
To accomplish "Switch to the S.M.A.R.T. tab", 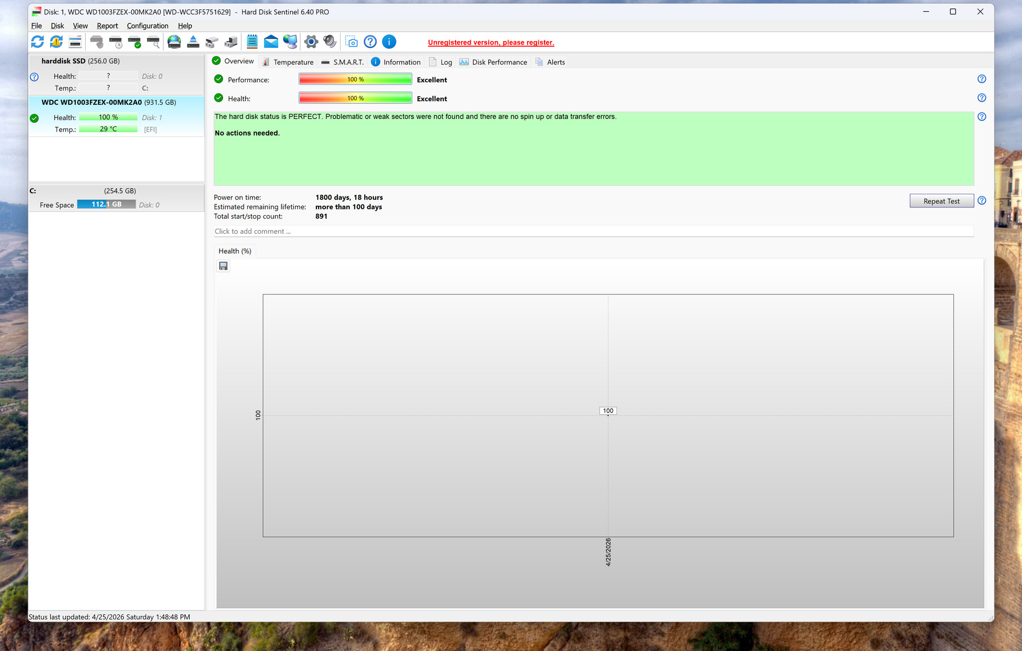I will pyautogui.click(x=342, y=62).
